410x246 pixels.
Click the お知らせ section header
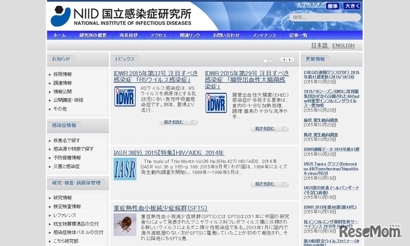click(61, 59)
